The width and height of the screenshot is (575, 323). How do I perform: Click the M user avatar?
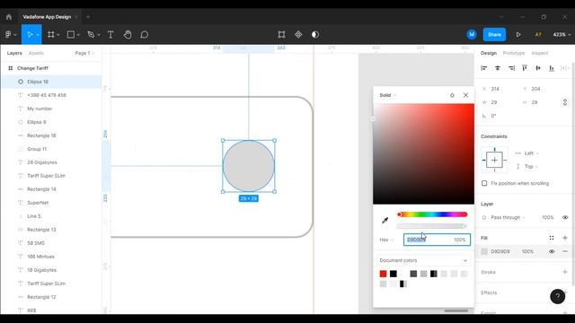pos(472,34)
